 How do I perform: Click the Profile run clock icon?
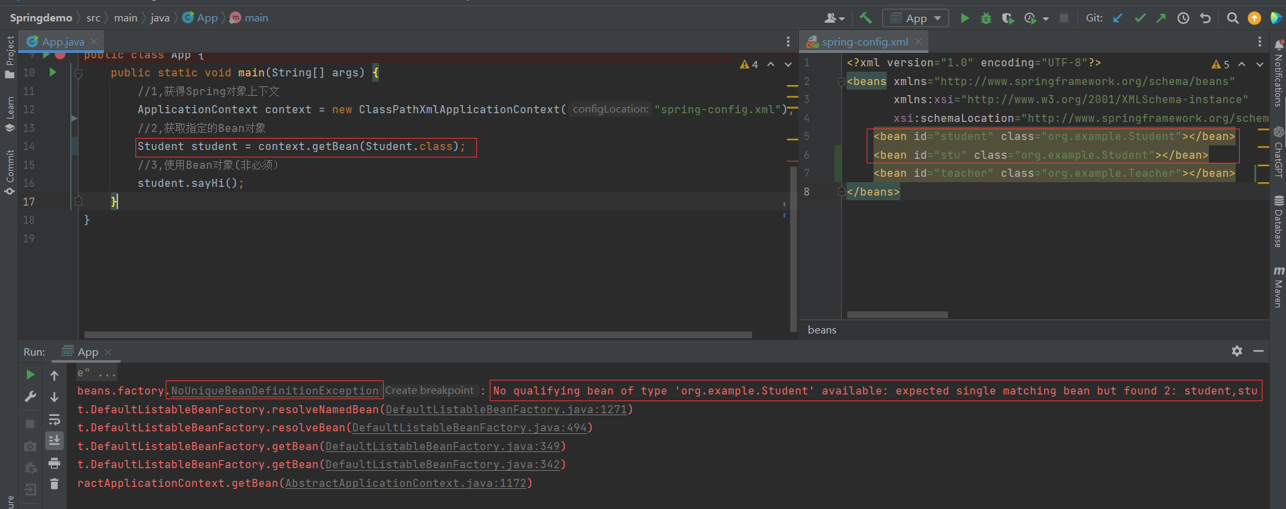pyautogui.click(x=1030, y=18)
